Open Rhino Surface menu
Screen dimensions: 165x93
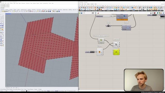[11, 3]
